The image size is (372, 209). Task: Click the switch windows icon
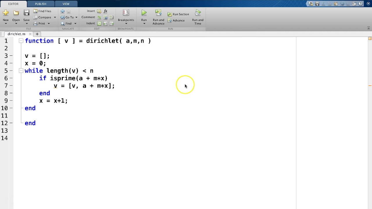[x=355, y=4]
